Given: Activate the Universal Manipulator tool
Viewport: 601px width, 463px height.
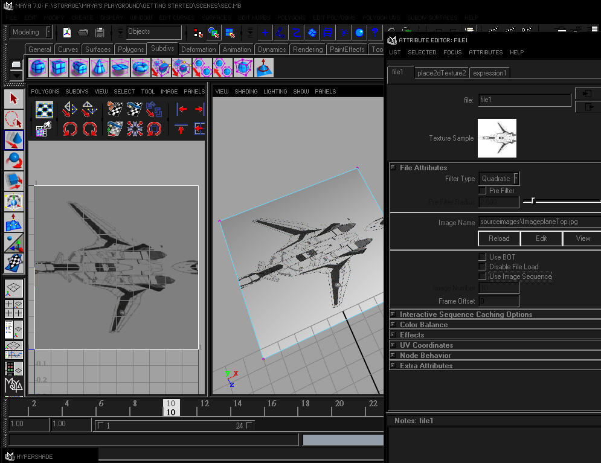Looking at the screenshot, I should coord(14,202).
